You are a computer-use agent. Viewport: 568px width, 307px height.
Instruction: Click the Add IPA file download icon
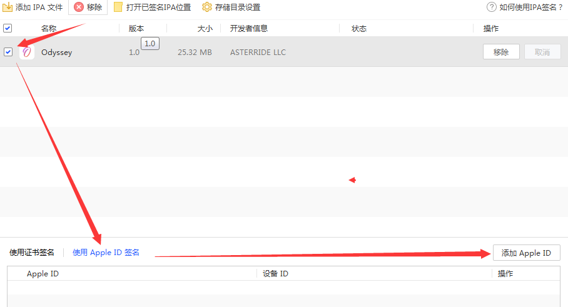(x=8, y=7)
